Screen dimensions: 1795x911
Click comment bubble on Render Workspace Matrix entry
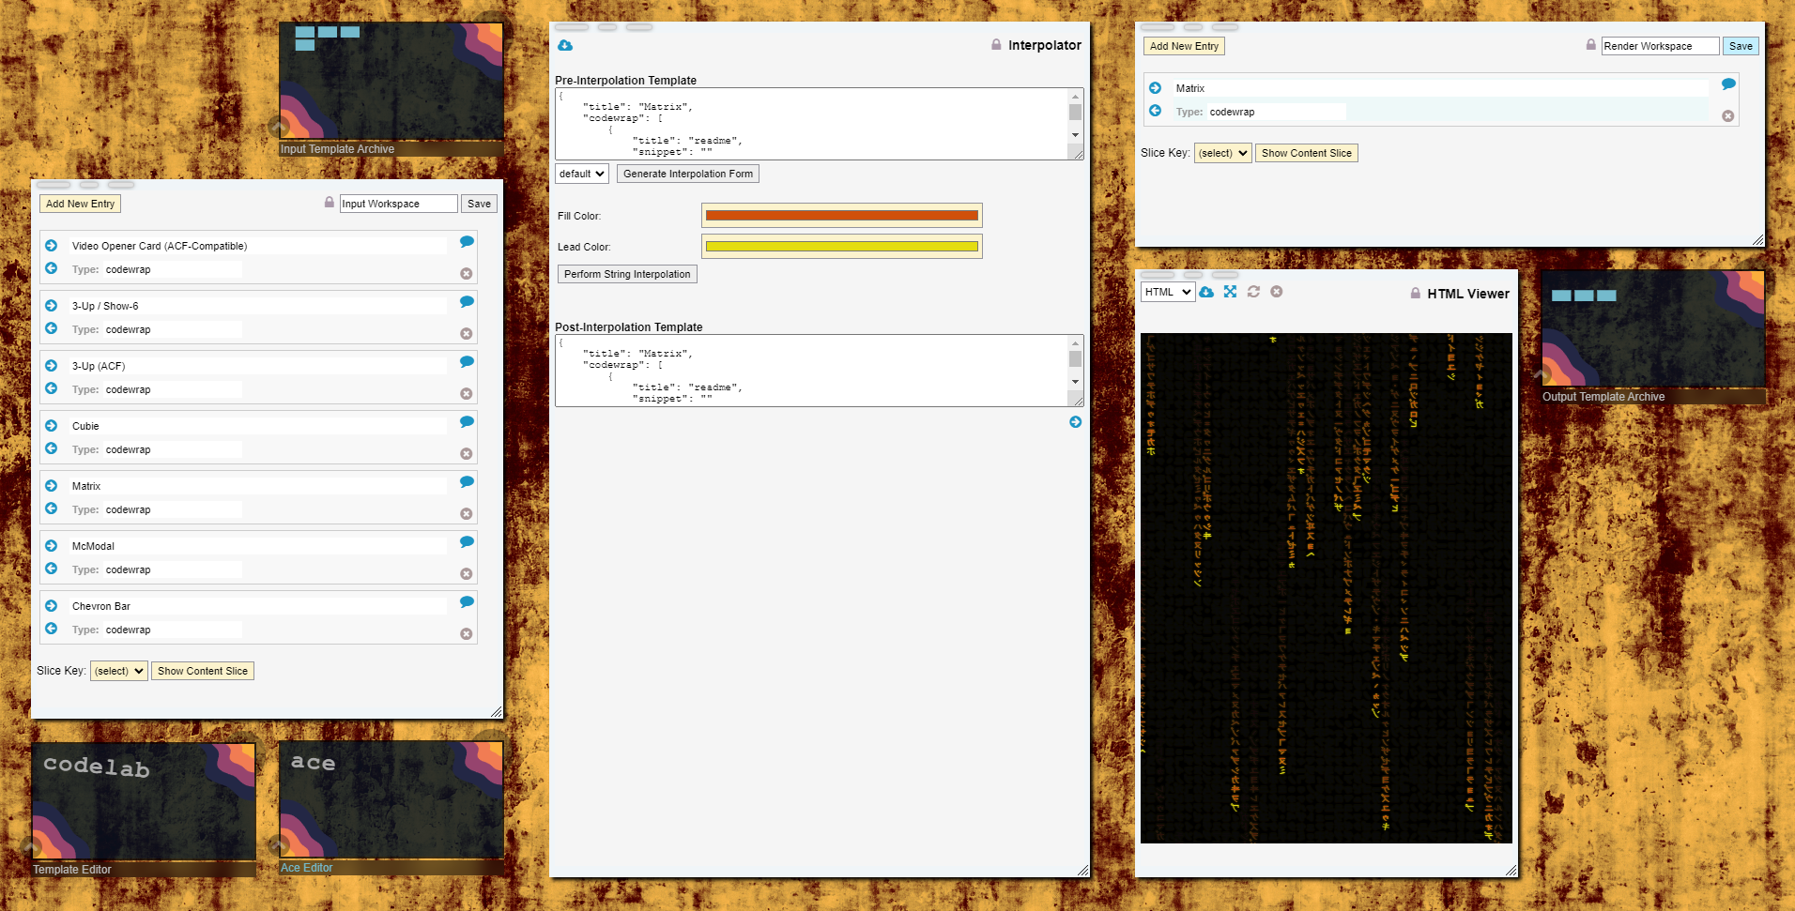pos(1728,84)
